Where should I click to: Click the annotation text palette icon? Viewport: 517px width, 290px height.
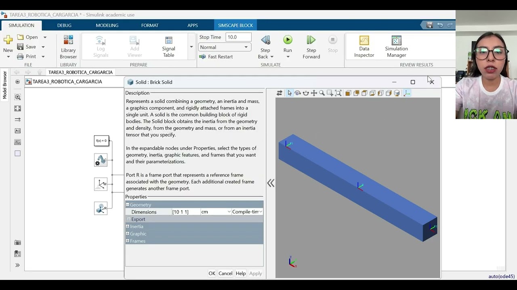(17, 131)
